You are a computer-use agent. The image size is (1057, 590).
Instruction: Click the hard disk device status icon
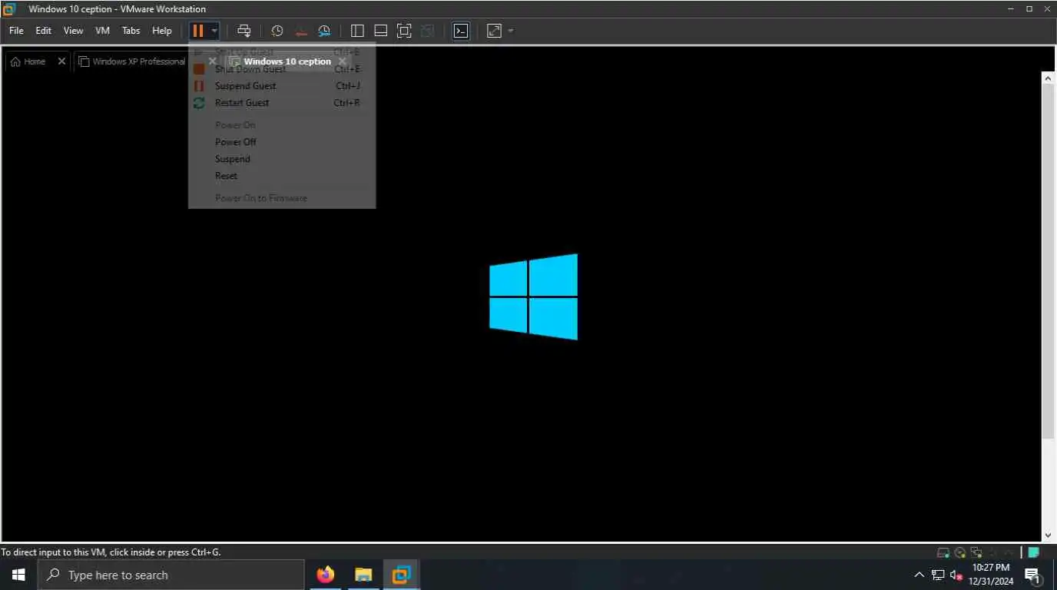(943, 552)
